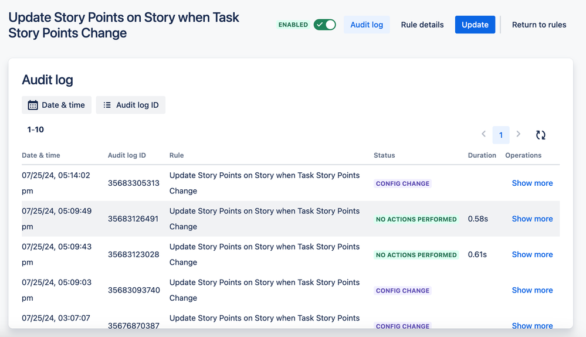Click the Duration column header
The image size is (586, 337).
click(482, 155)
